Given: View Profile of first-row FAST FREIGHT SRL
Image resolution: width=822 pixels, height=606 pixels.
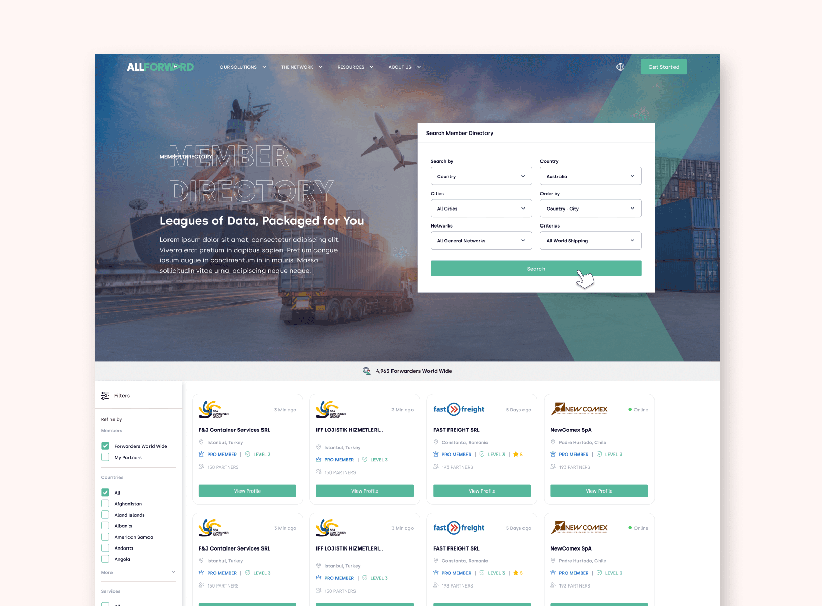Looking at the screenshot, I should pyautogui.click(x=482, y=491).
